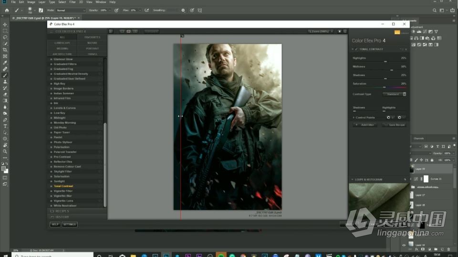Open Zoom (100%) dropdown in Color Efex
The width and height of the screenshot is (458, 257).
321,31
